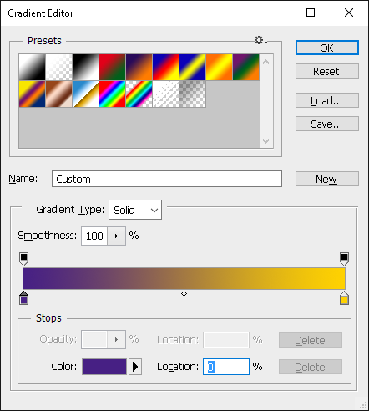Pick the rainbow spectrum gradient preset
The width and height of the screenshot is (369, 411).
pos(112,94)
